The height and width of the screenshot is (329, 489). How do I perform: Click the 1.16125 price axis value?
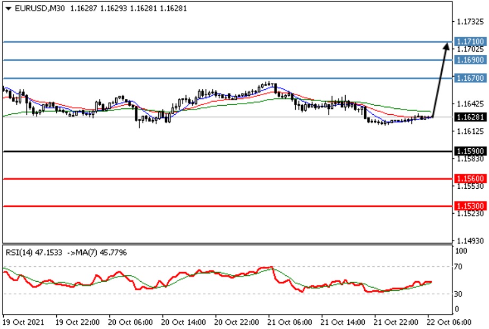click(470, 131)
